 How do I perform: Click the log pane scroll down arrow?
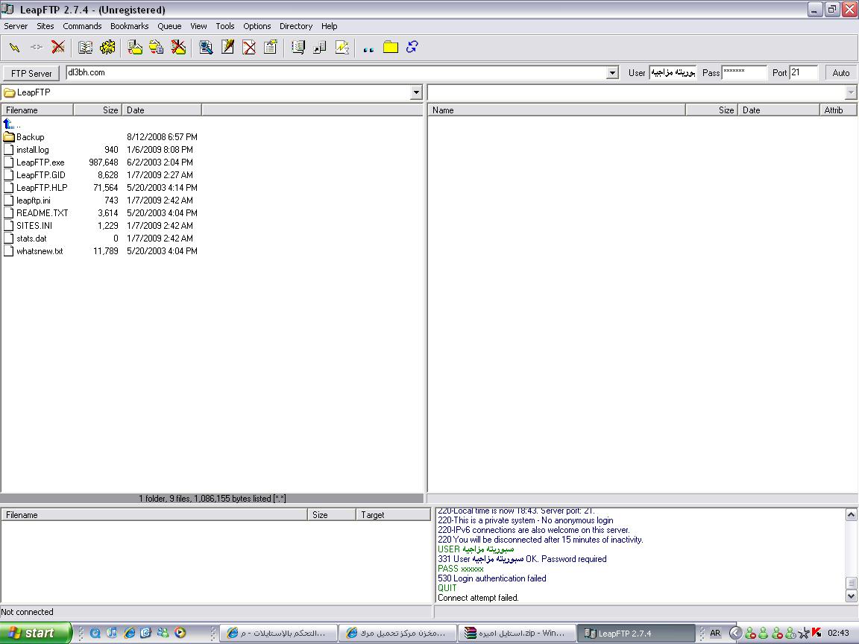point(851,596)
